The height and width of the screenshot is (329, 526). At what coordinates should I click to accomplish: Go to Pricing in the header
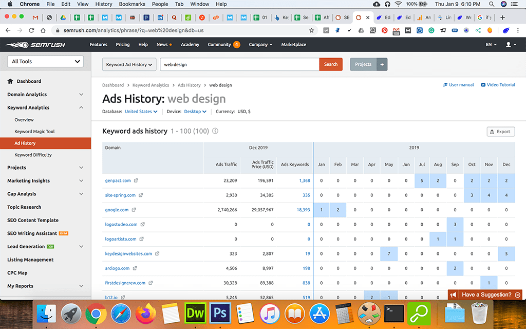click(x=123, y=45)
